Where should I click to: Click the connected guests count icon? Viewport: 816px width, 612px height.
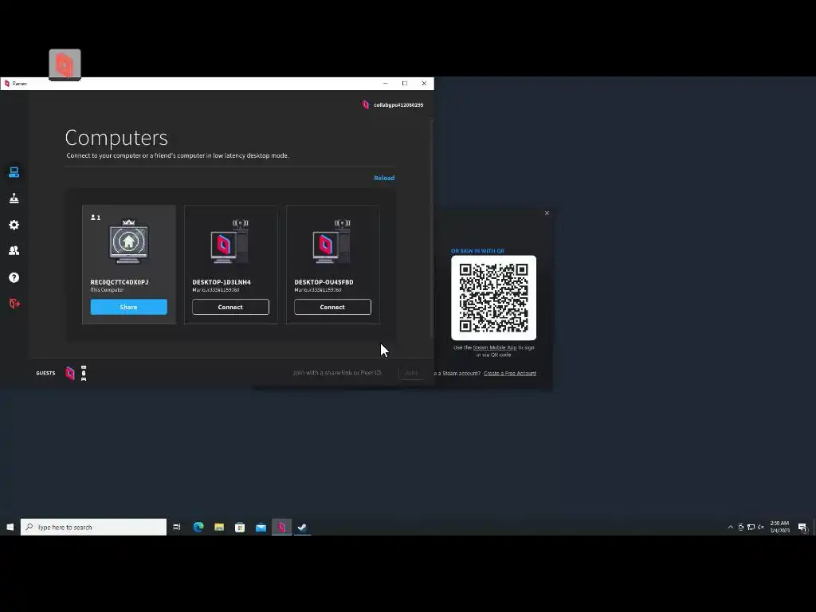[x=96, y=218]
